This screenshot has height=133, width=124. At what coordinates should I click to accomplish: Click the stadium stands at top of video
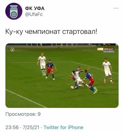point(62,45)
